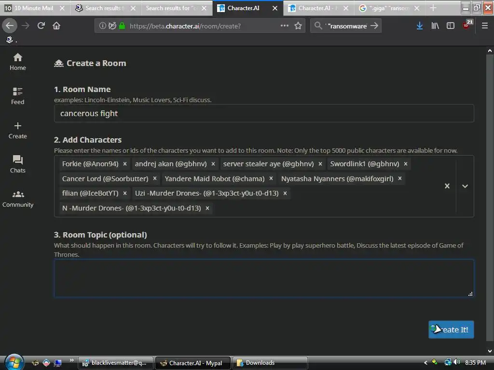Open uBlock extension icon with badge

467,25
